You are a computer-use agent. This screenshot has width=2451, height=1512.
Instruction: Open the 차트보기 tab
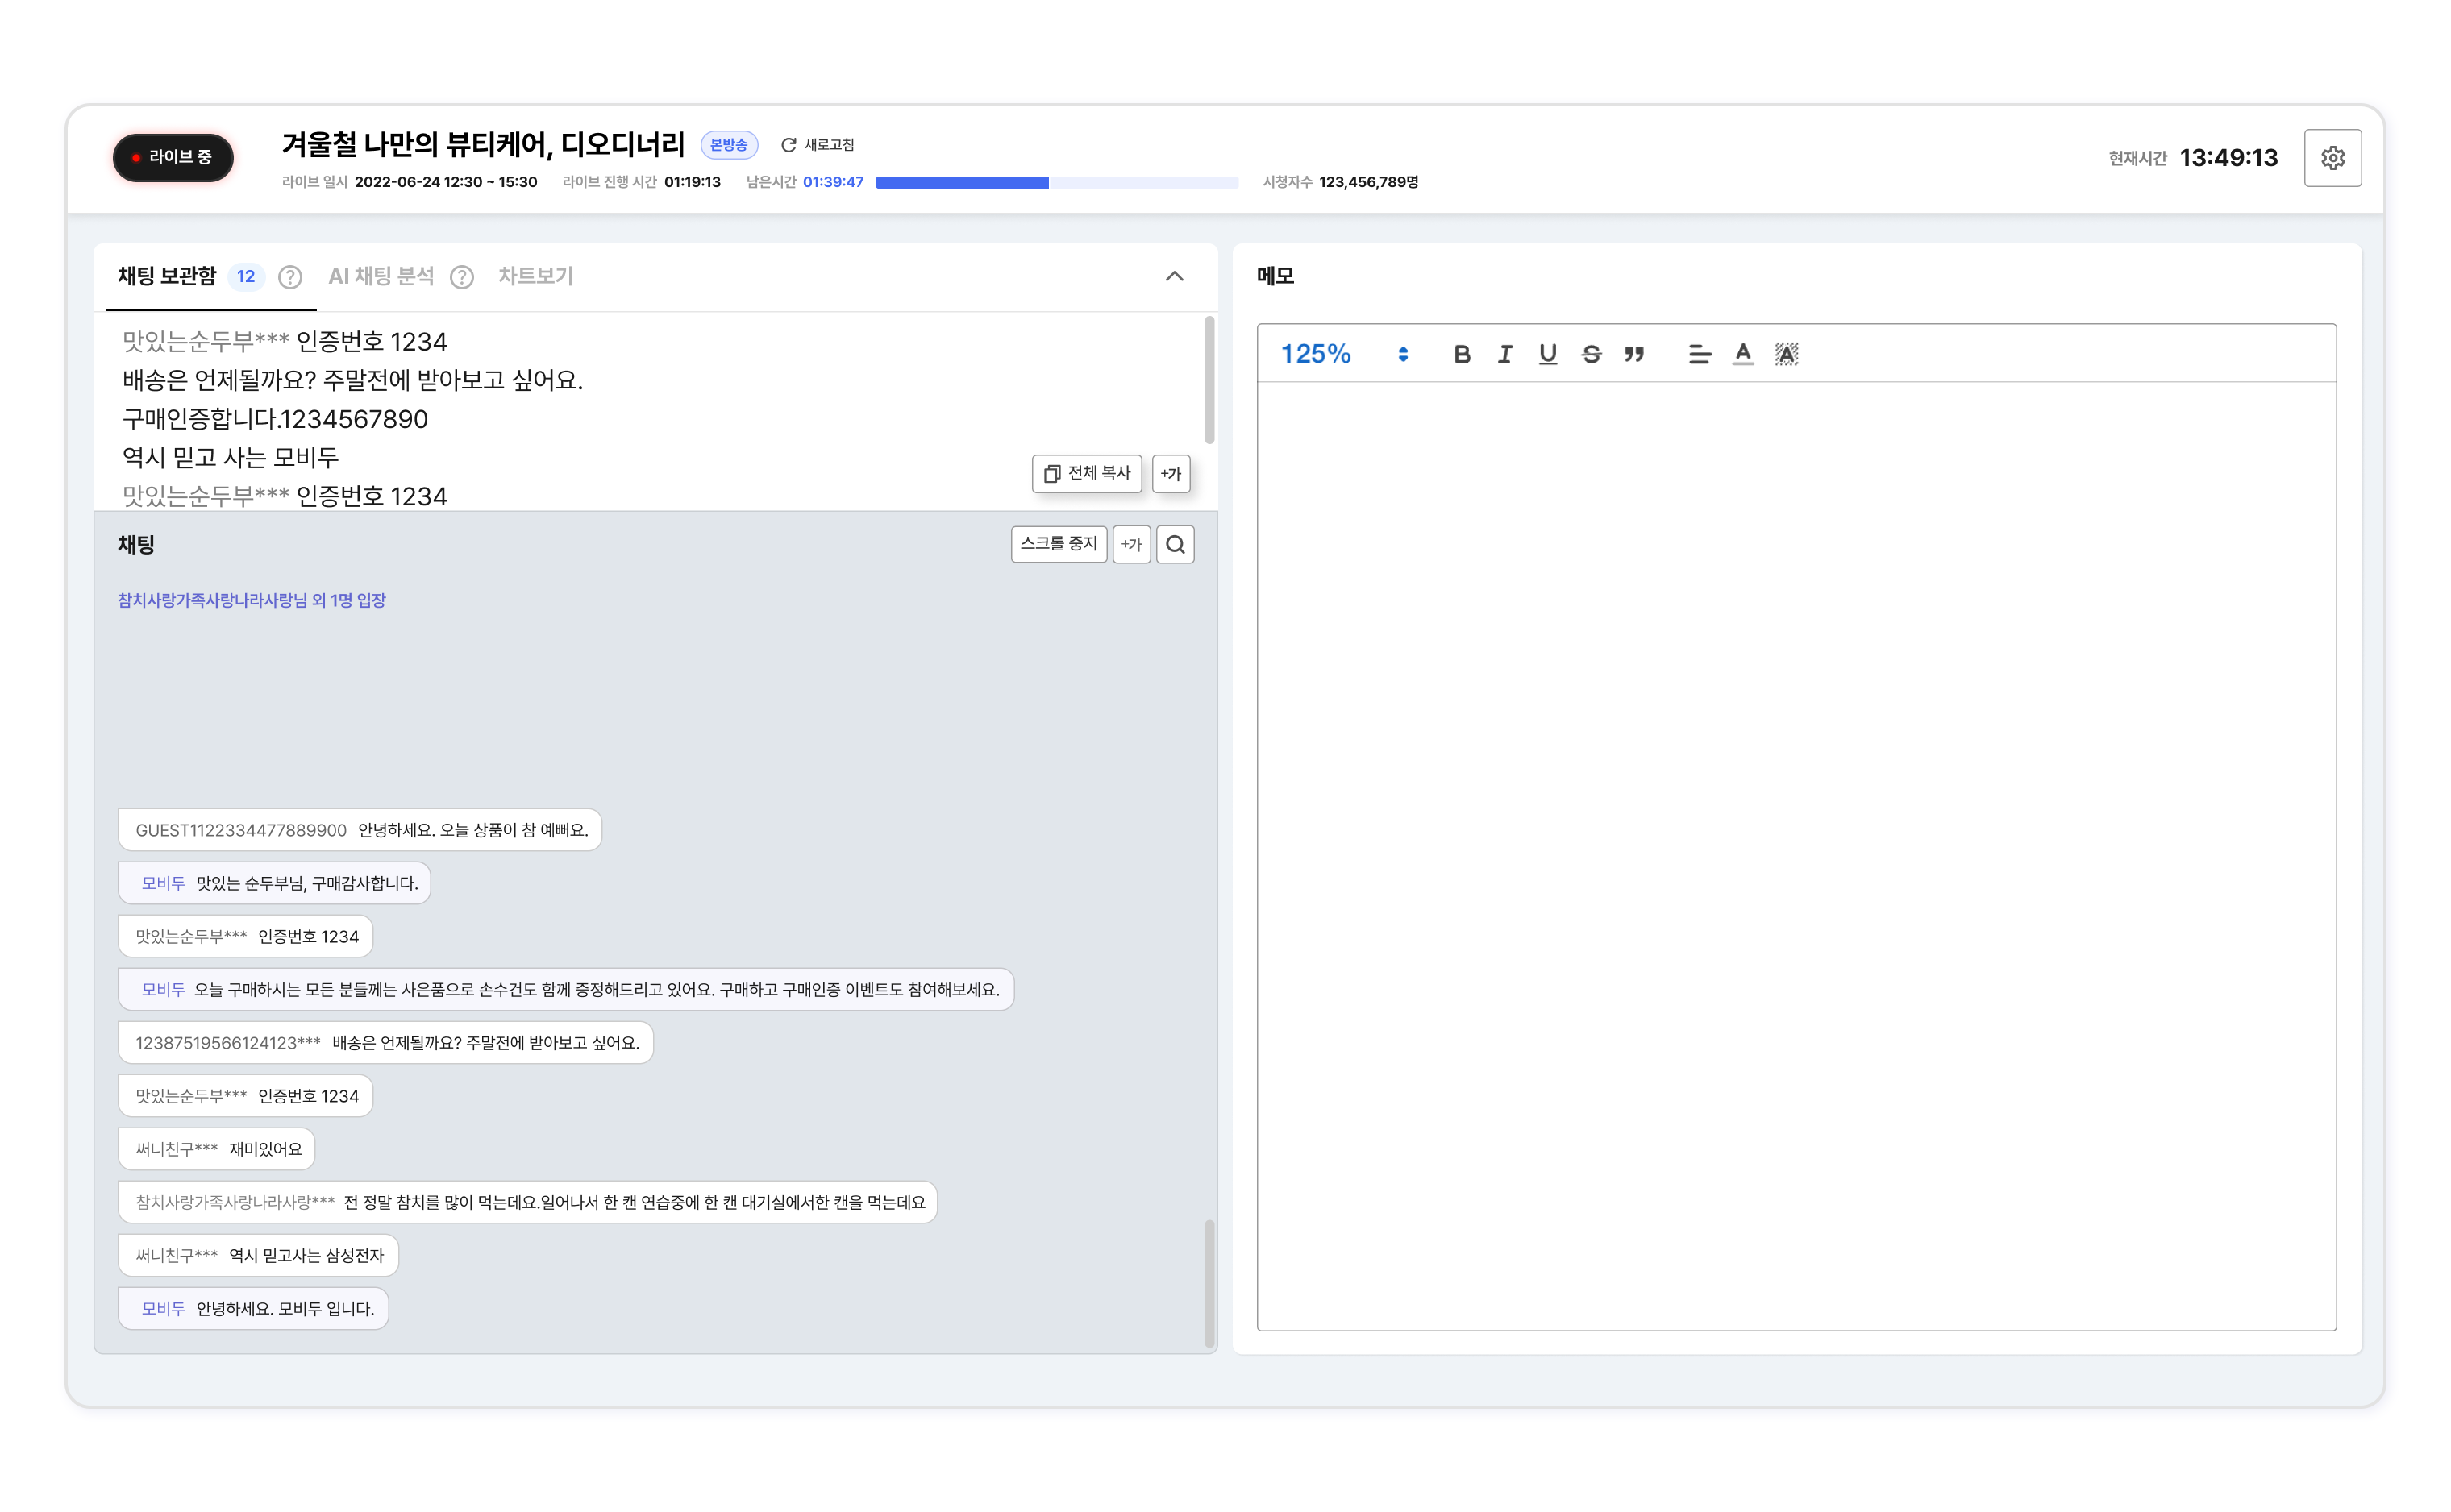[535, 276]
